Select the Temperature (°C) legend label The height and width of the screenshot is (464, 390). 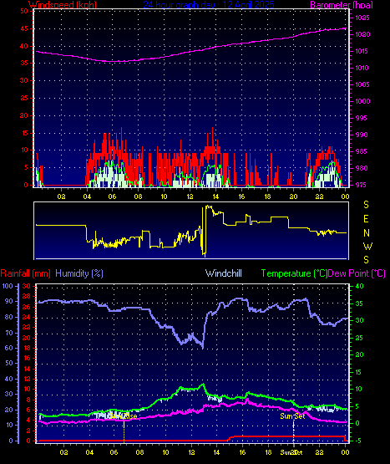(x=295, y=273)
